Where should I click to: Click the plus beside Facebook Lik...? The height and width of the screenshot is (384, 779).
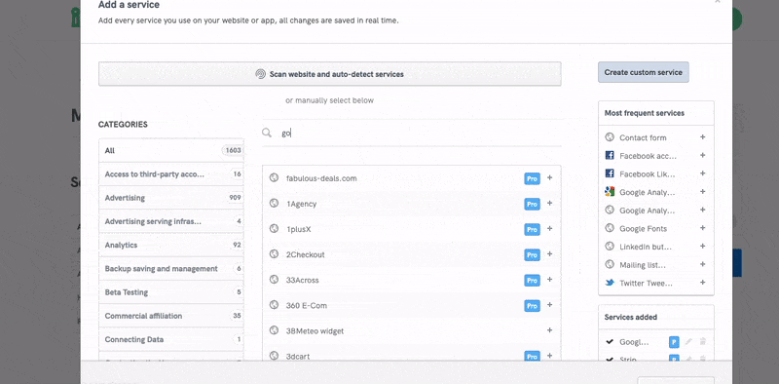pyautogui.click(x=702, y=173)
